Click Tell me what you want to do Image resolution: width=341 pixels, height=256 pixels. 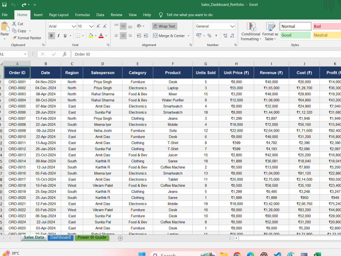(x=189, y=15)
